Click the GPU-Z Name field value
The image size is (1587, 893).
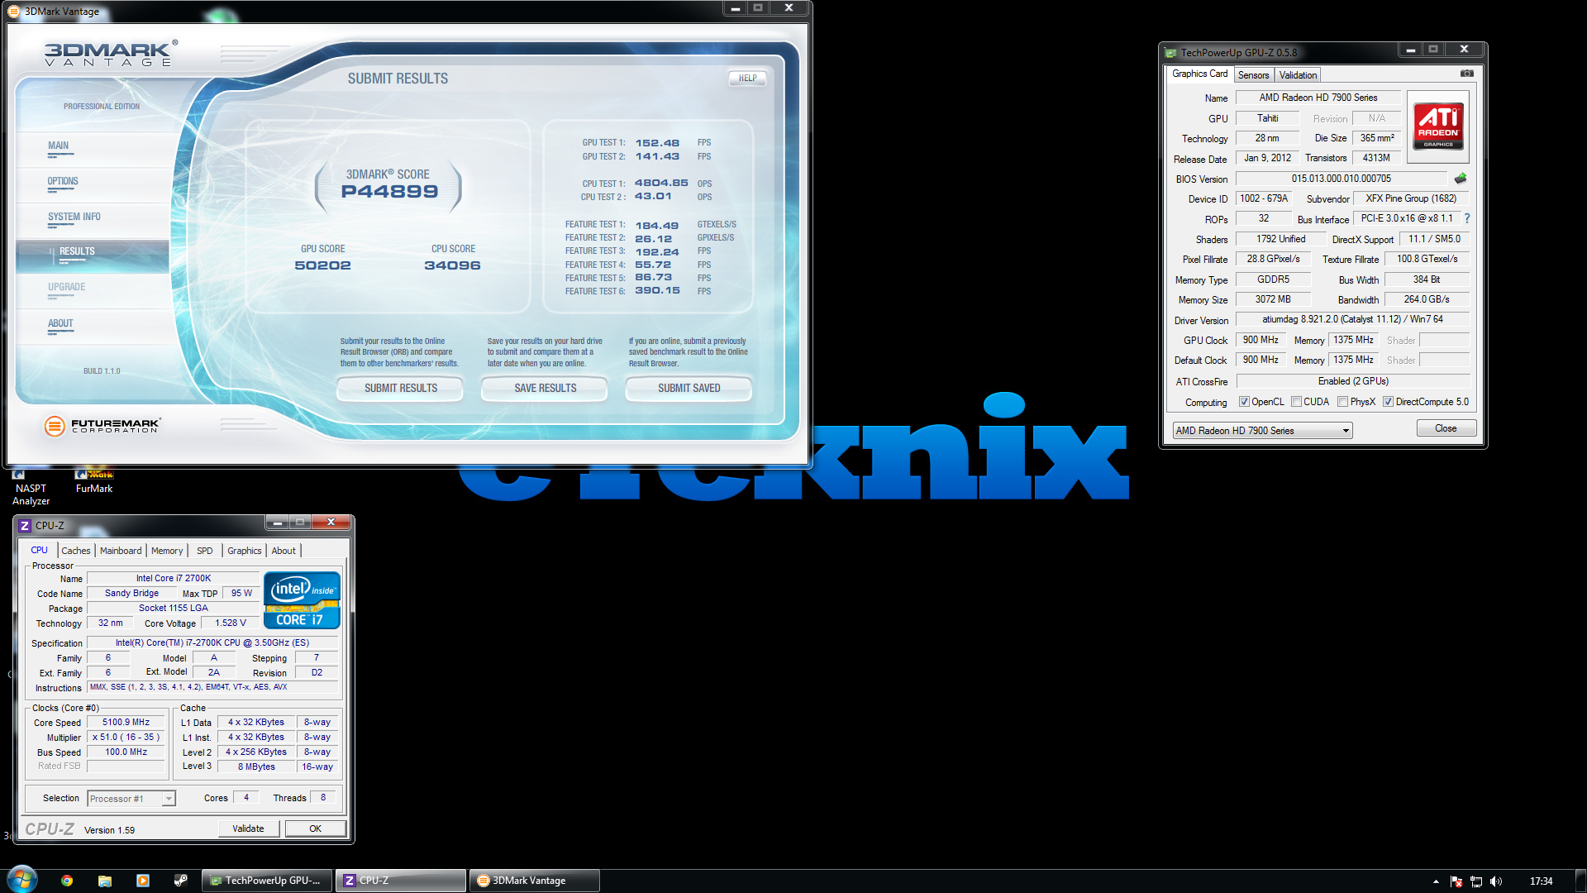pyautogui.click(x=1318, y=98)
